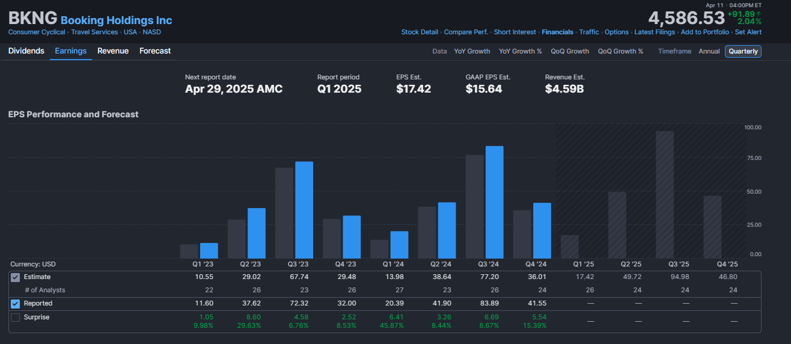
Task: Open Booking Holdings Inc company link
Action: coord(116,20)
